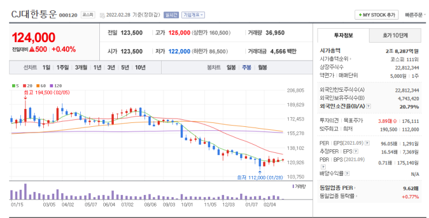Click the 동일업종 PER value 9.62배
This screenshot has width=429, height=218.
click(411, 189)
